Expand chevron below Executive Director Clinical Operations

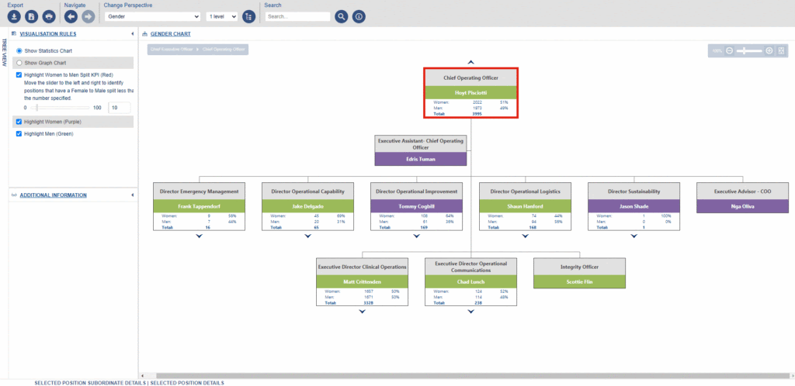362,312
